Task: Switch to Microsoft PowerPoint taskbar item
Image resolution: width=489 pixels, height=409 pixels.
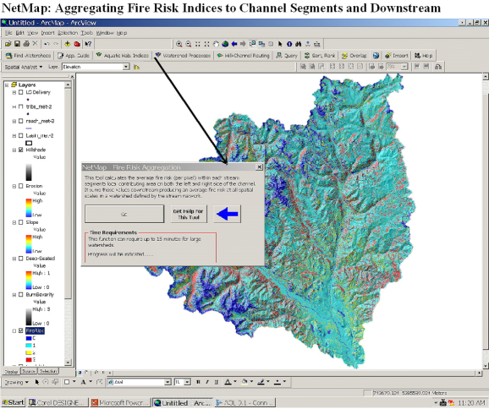Action: (x=121, y=402)
